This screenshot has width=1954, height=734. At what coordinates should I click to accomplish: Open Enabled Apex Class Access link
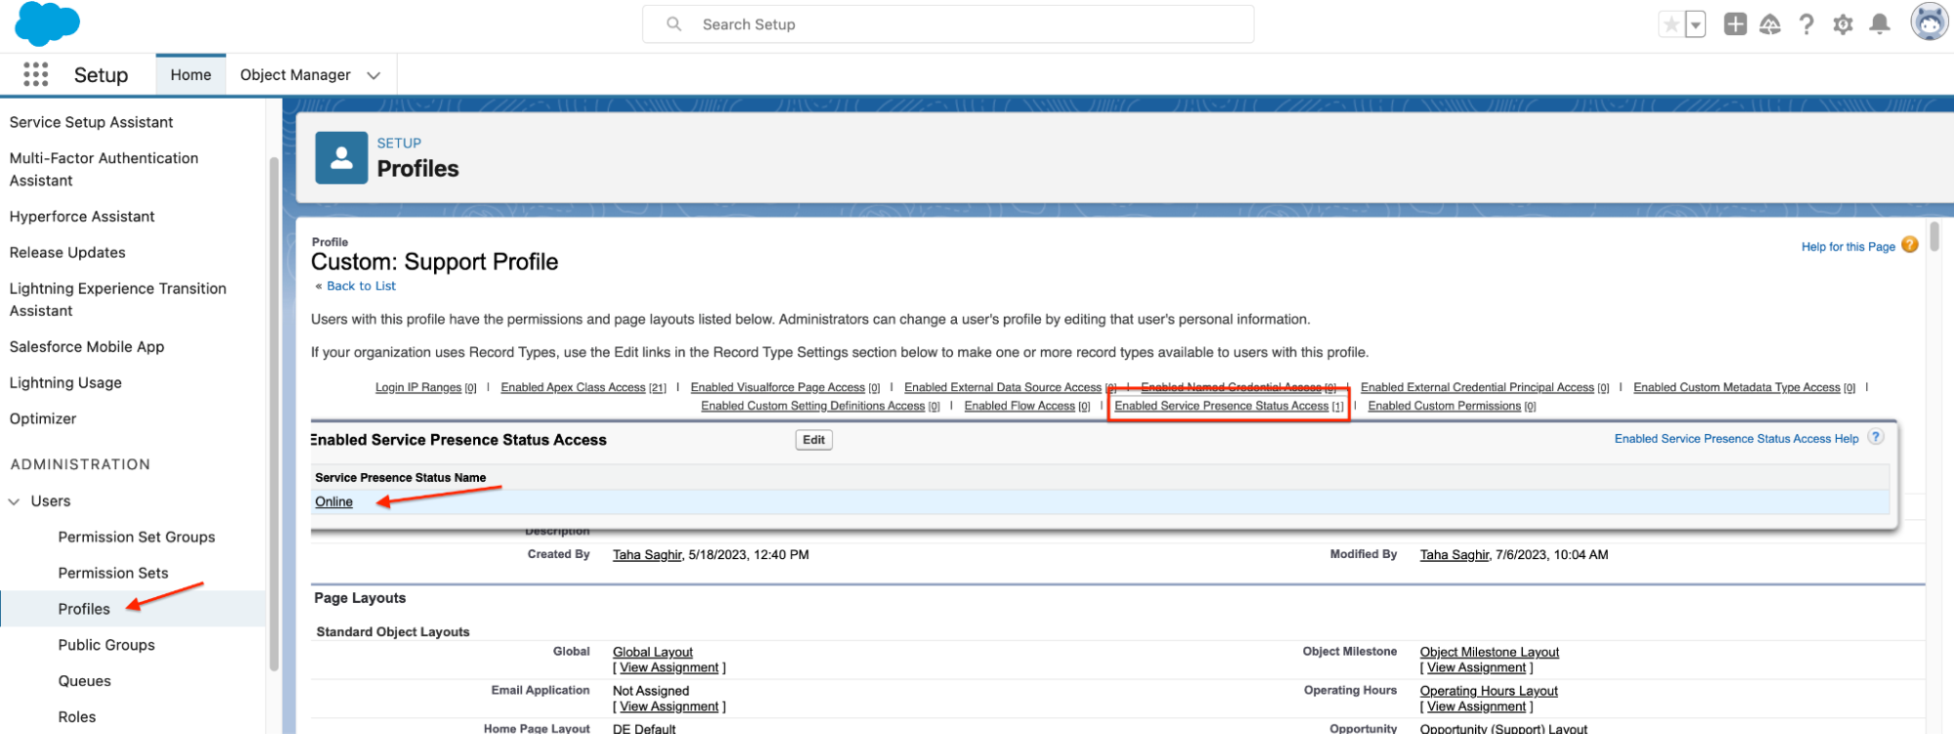(573, 388)
